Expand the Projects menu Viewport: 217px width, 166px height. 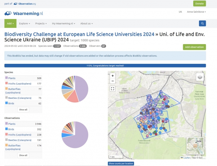[41, 23]
